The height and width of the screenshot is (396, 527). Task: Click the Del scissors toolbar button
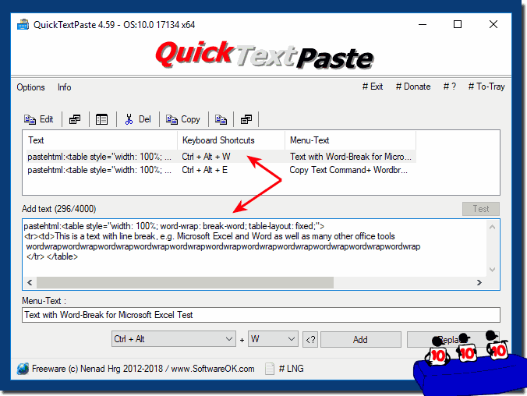[x=138, y=119]
